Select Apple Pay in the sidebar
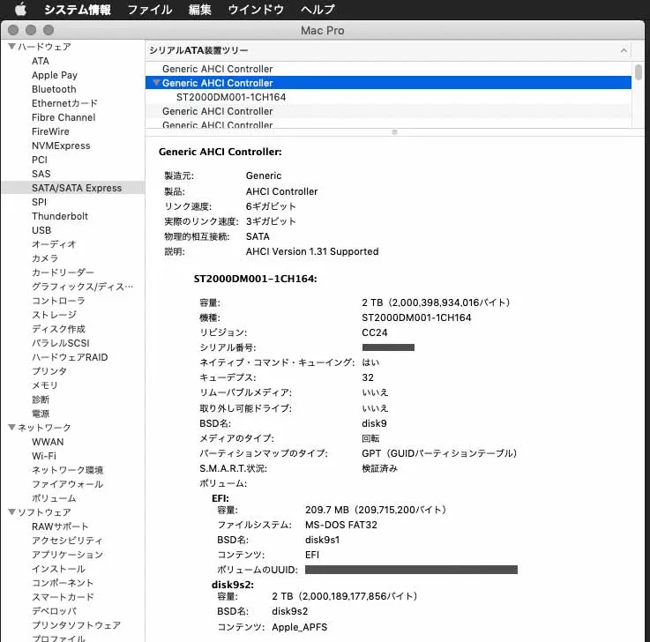Image resolution: width=650 pixels, height=642 pixels. [x=55, y=75]
